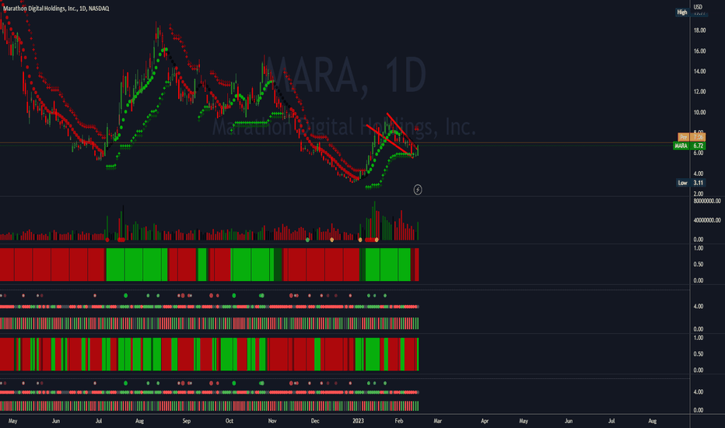Screen dimensions: 725x428
Task: Click the Sep label on time axis
Action: coord(187,421)
